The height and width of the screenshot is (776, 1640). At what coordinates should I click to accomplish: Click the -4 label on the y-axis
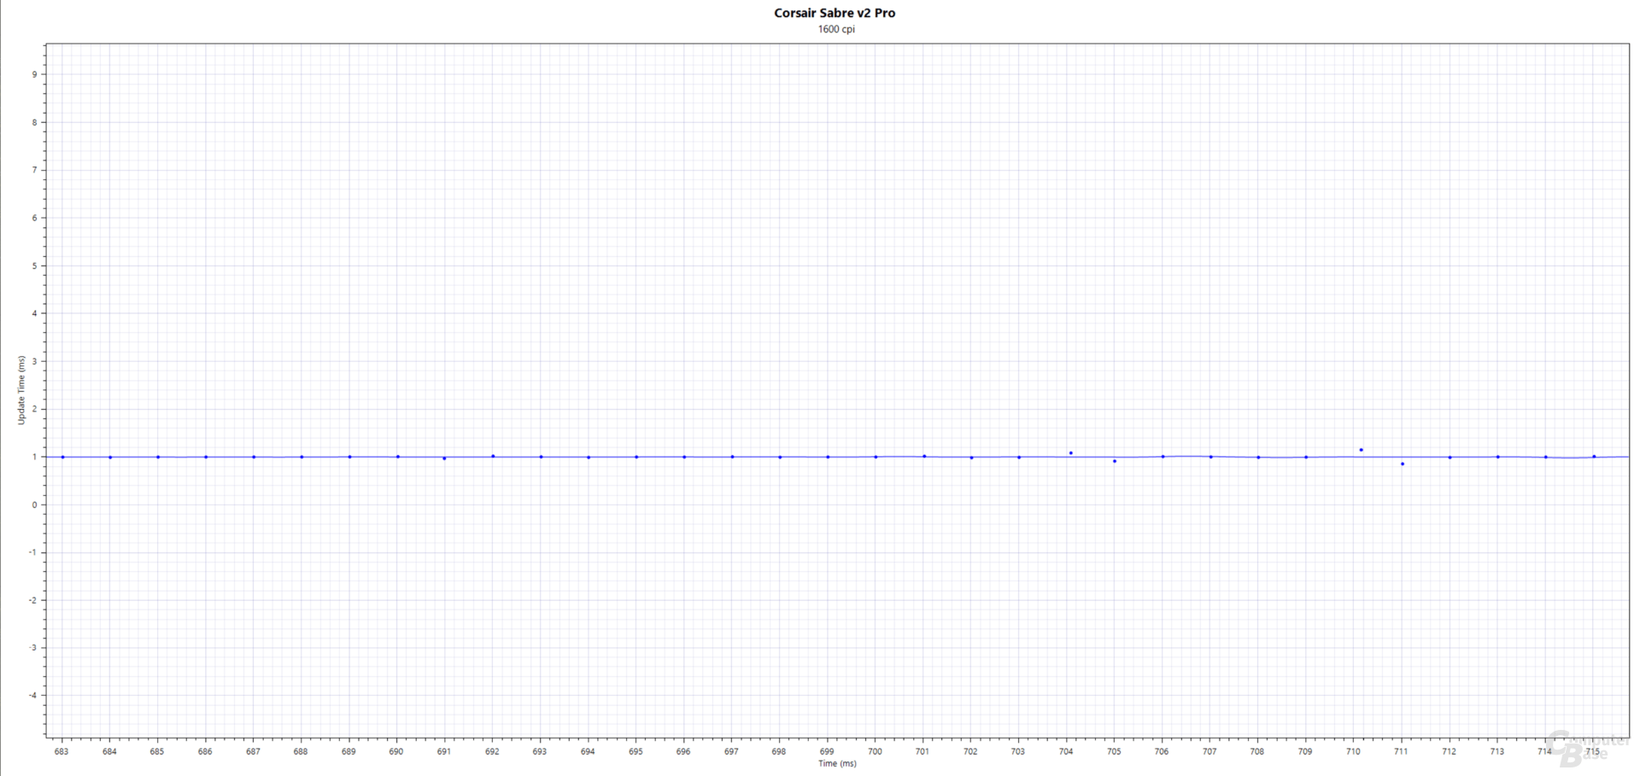click(x=32, y=695)
